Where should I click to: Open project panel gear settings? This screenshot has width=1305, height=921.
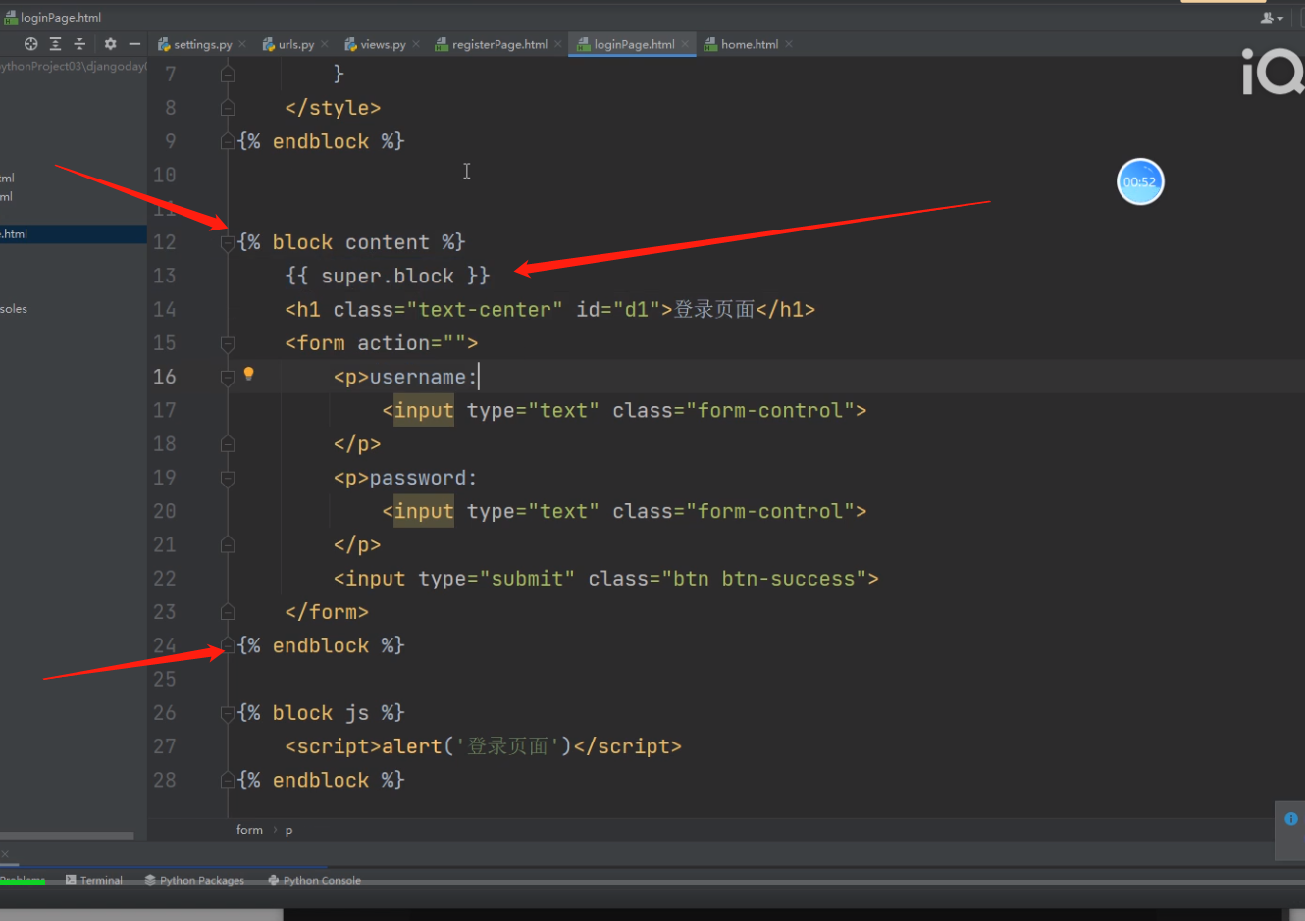pos(110,44)
